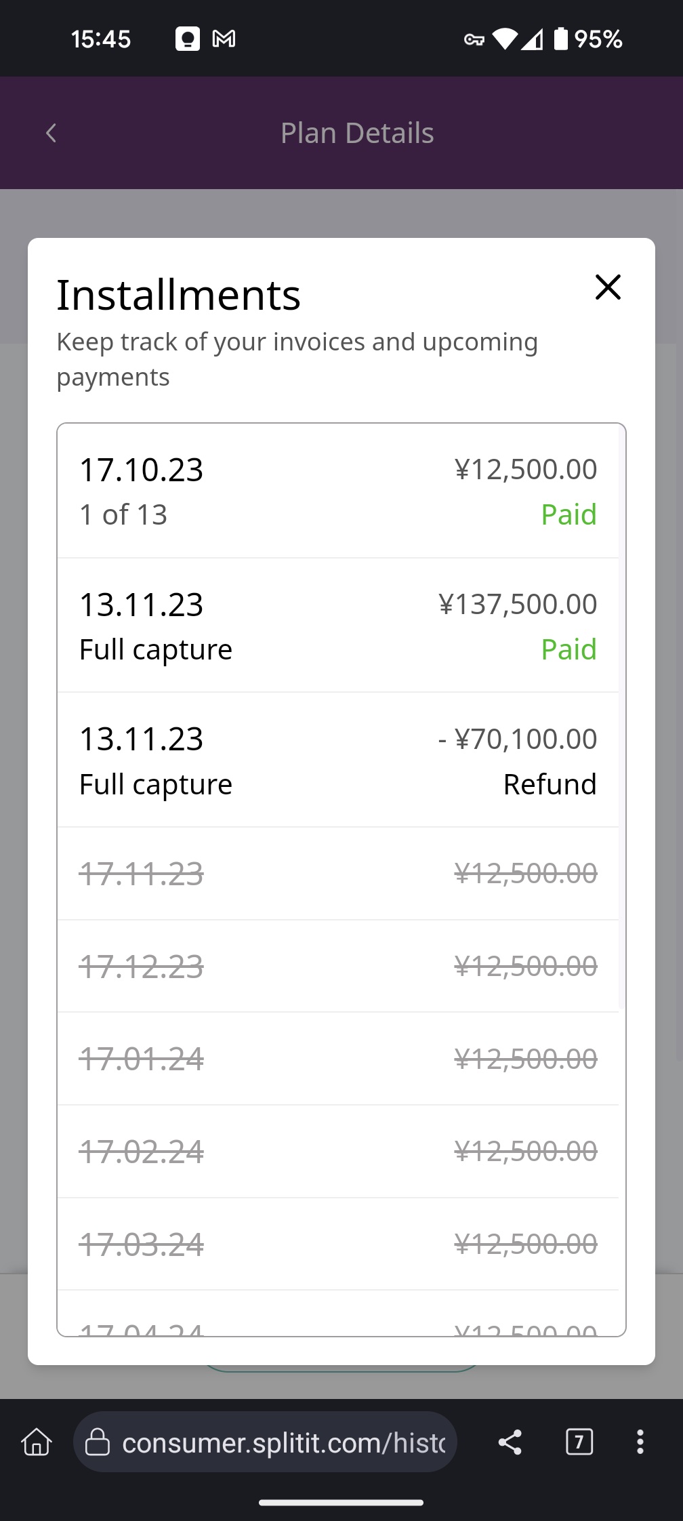Select the ¥137,500.00 full capture row
Viewport: 683px width, 1521px height.
pyautogui.click(x=338, y=626)
